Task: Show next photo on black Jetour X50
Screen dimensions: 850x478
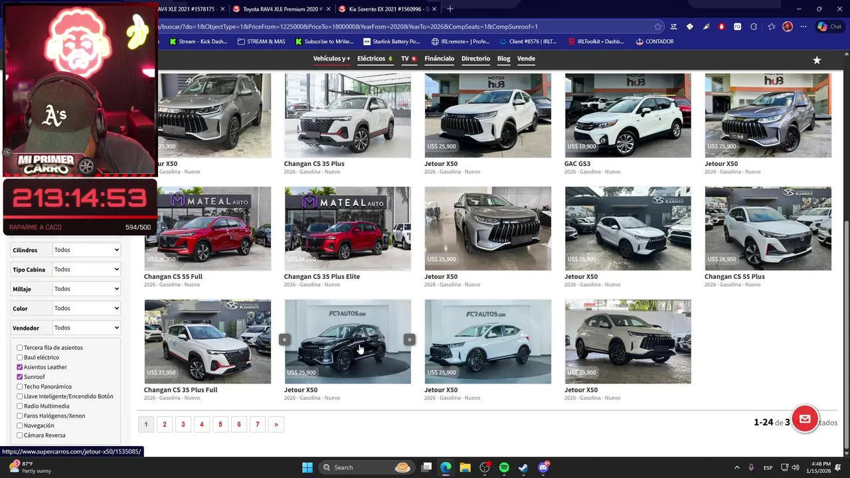Action: [x=409, y=339]
